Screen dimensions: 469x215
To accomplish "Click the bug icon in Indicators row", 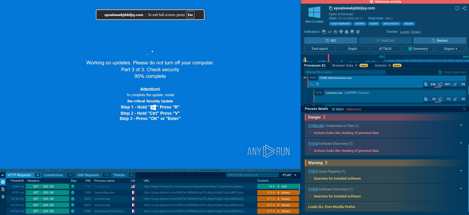I will tap(347, 32).
